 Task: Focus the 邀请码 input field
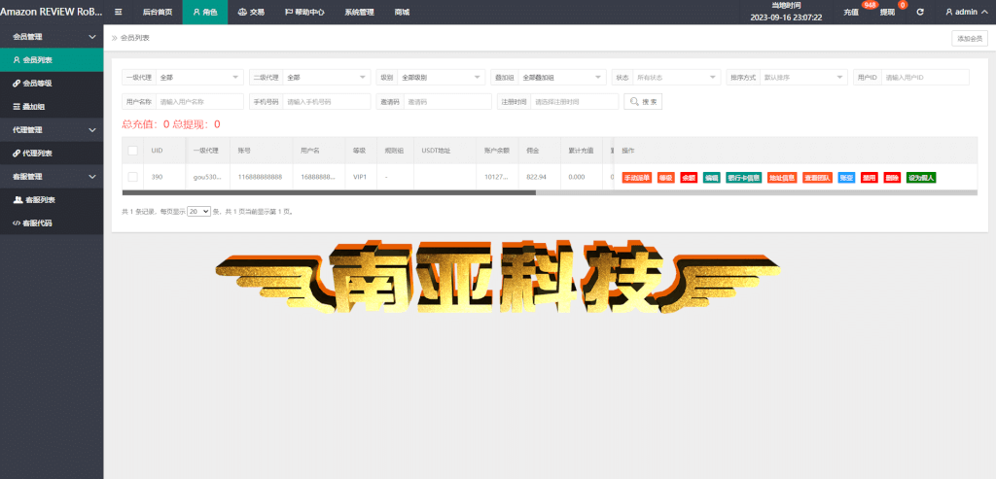(x=447, y=101)
